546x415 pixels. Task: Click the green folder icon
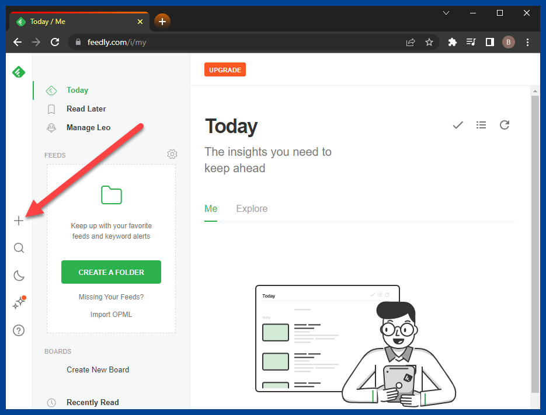pyautogui.click(x=112, y=195)
